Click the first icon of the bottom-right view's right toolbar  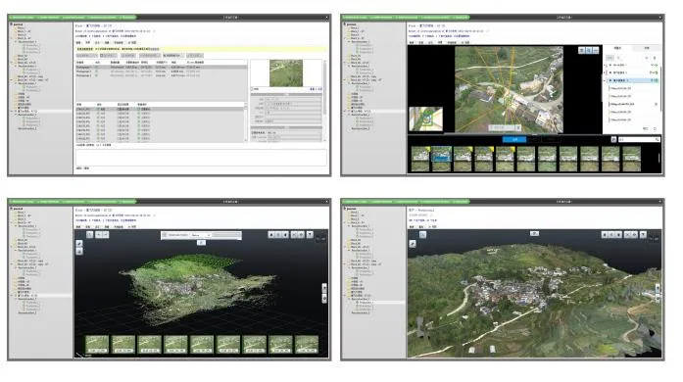pyautogui.click(x=605, y=234)
